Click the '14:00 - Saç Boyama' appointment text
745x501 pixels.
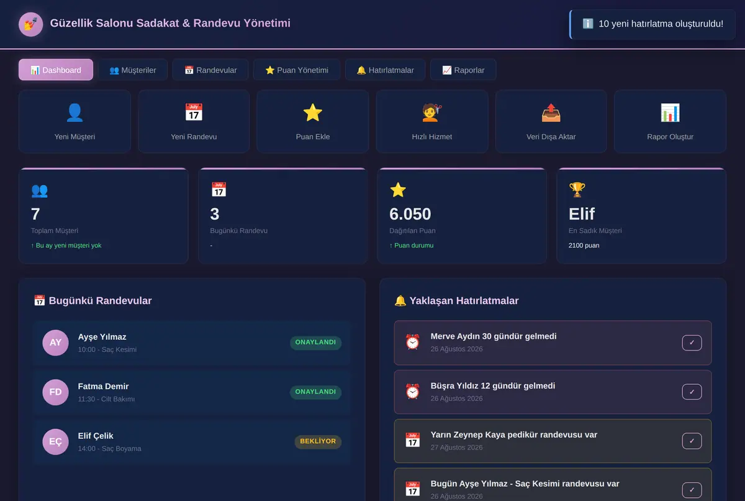[109, 449]
